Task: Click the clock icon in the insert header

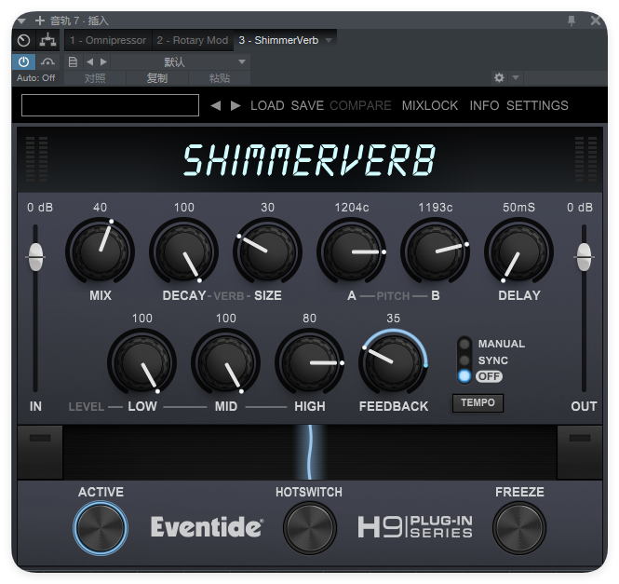Action: coord(24,40)
